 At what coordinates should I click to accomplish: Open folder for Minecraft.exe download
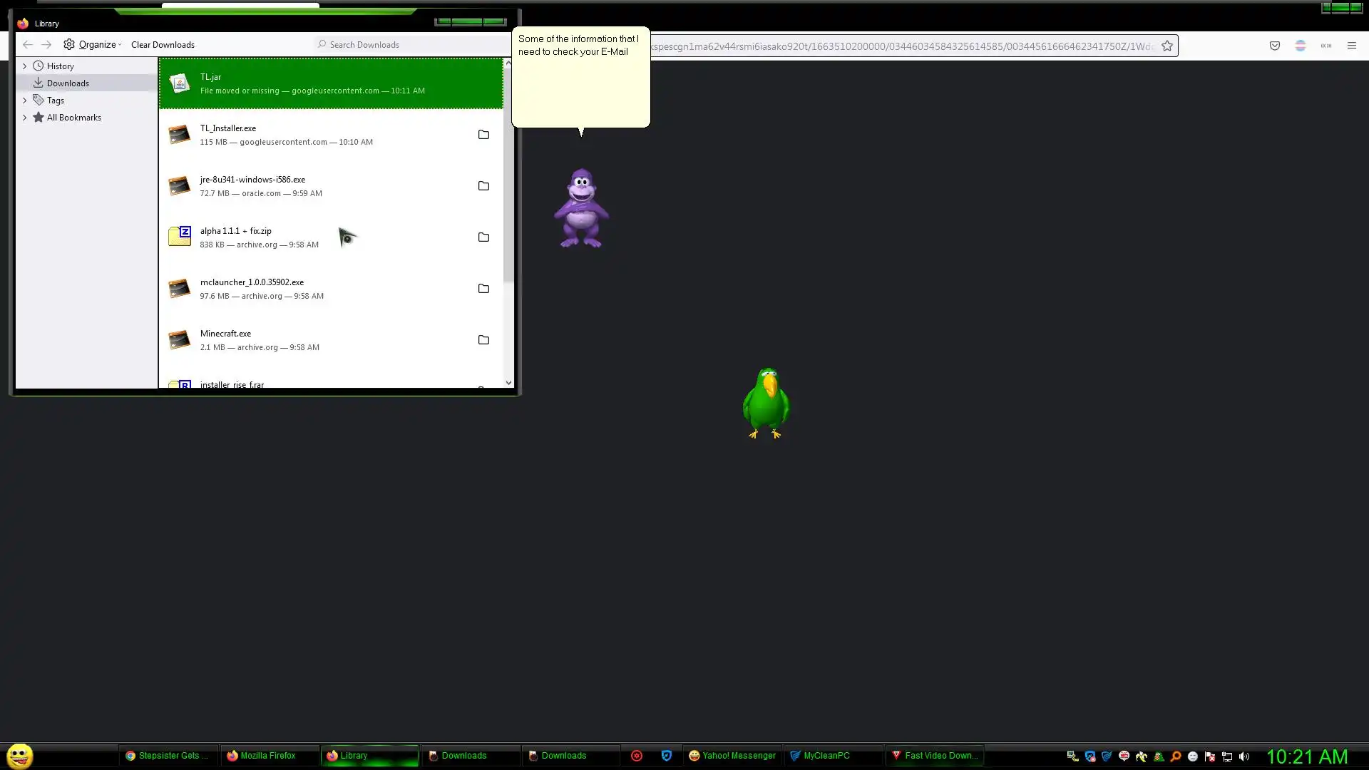[483, 340]
